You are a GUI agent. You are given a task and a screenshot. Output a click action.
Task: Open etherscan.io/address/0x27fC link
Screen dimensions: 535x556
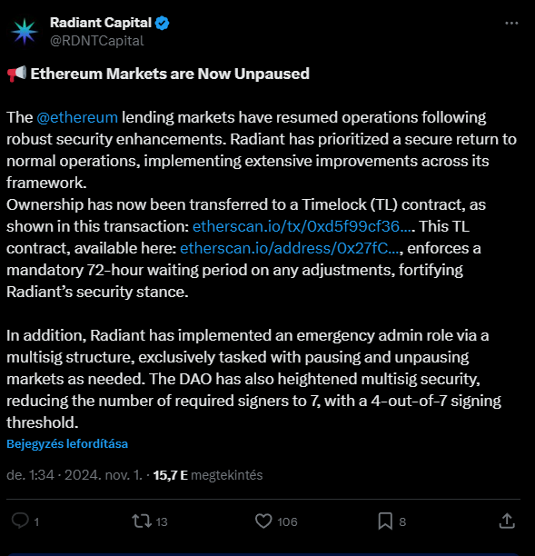tap(290, 248)
